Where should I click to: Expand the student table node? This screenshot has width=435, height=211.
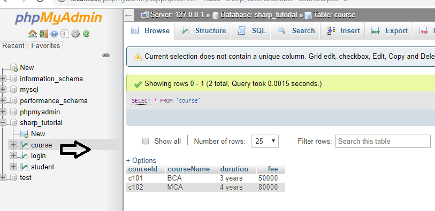click(13, 167)
